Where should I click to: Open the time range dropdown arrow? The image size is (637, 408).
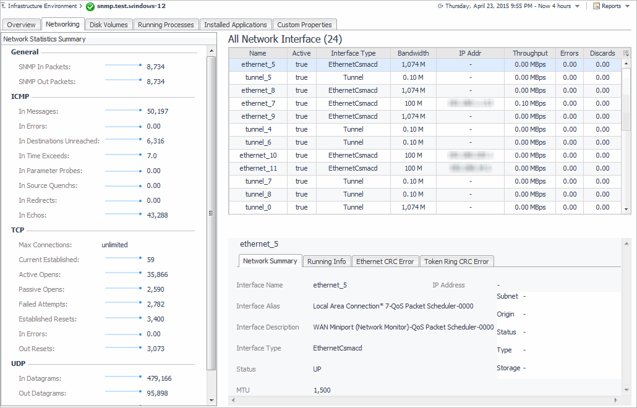pos(577,6)
